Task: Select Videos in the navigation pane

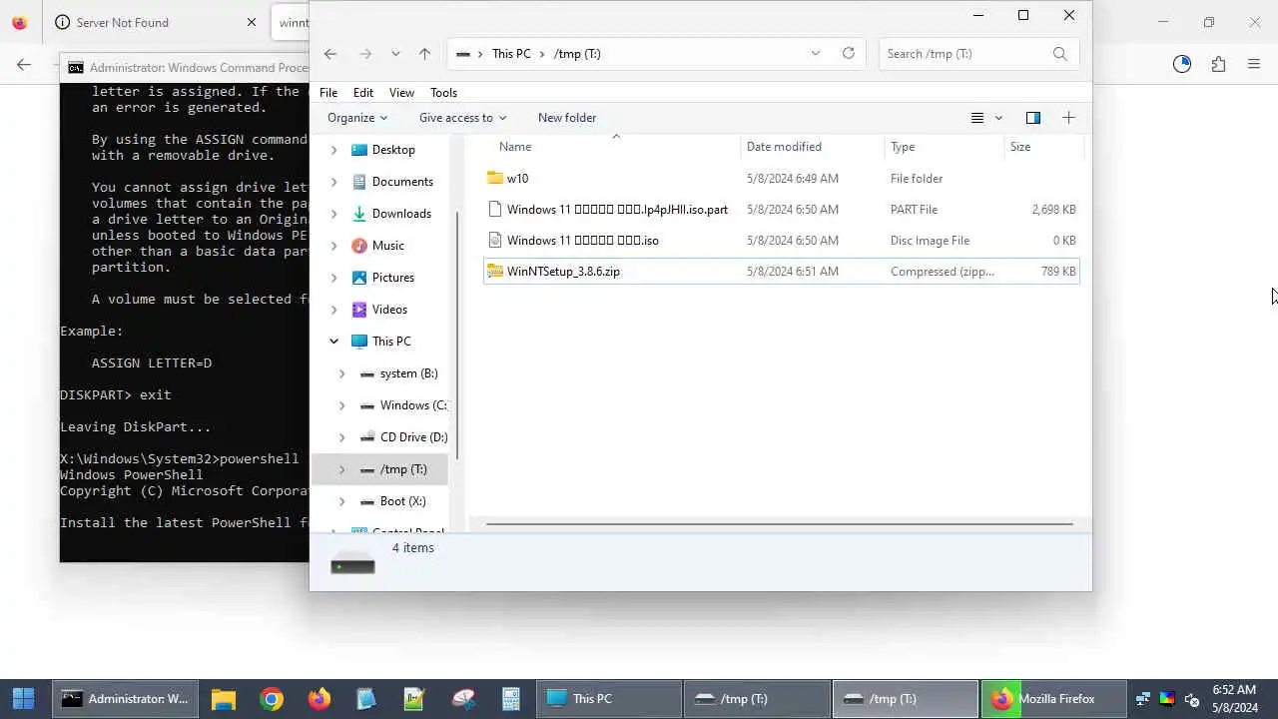Action: 389,310
